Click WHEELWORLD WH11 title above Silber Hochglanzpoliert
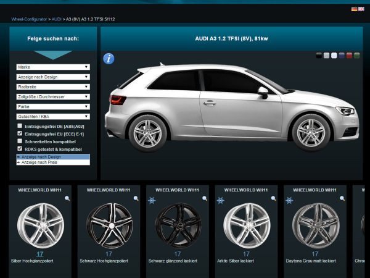The image size is (370, 278). 40,190
